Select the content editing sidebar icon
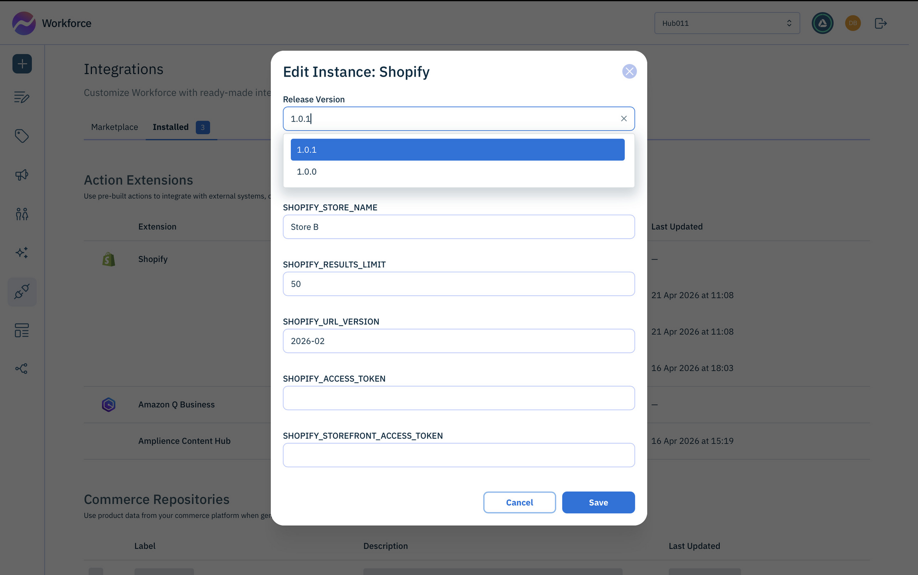Screen dimensions: 918x575 pyautogui.click(x=22, y=97)
